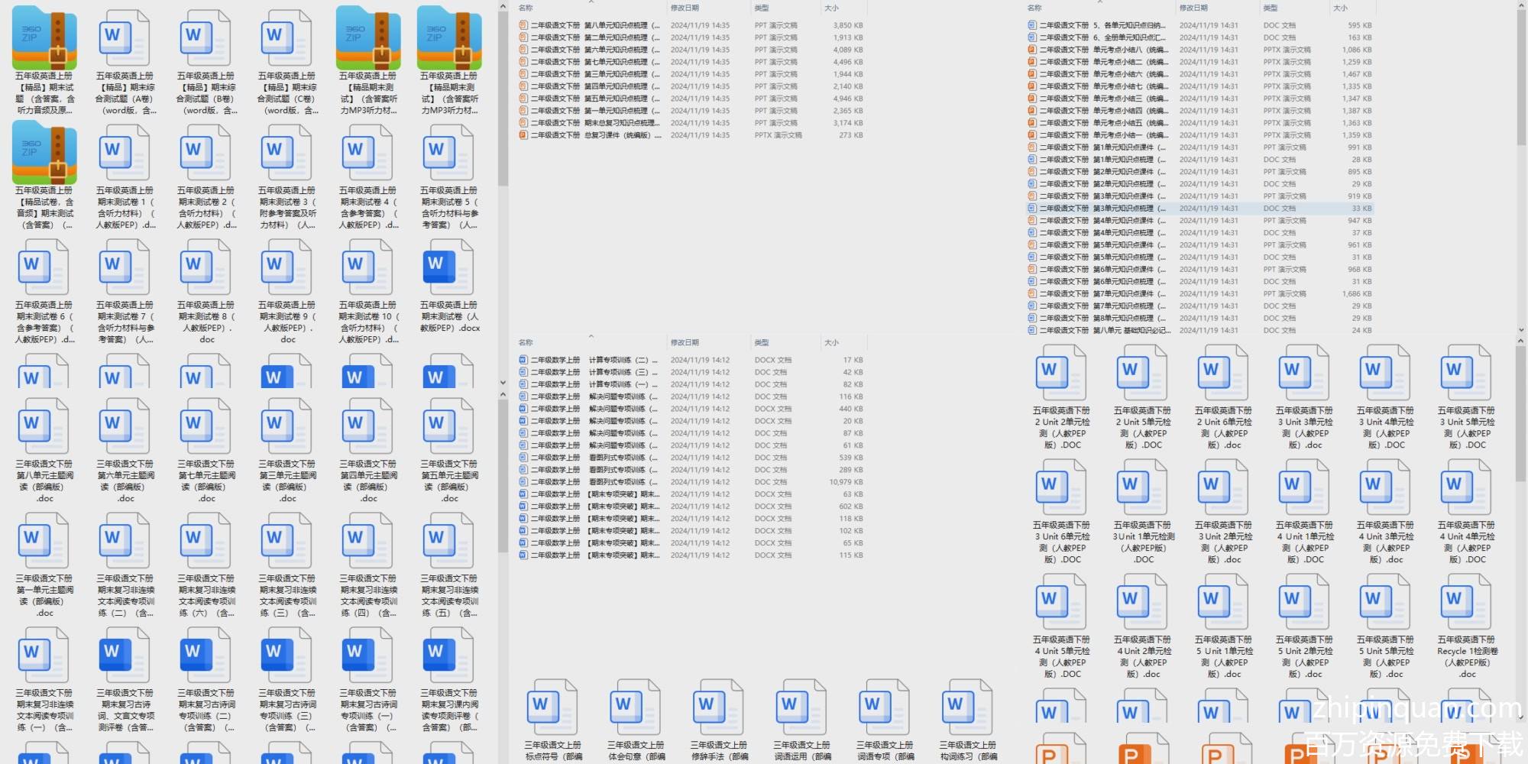Sort 二年级数学上册 list by 修改日期 header
Viewport: 1528px width, 764px height.
(685, 342)
